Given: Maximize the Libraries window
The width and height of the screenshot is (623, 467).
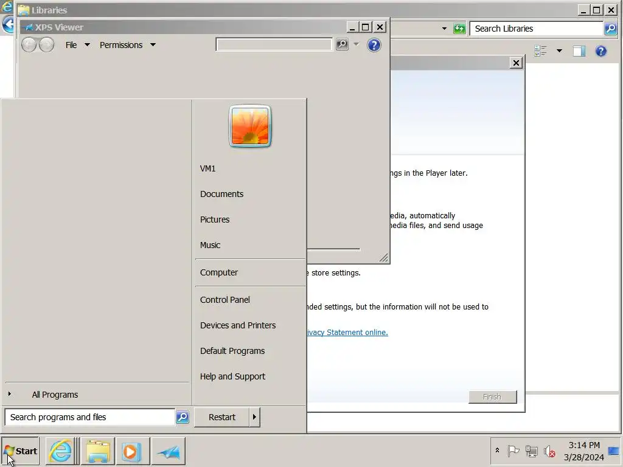Looking at the screenshot, I should (597, 10).
